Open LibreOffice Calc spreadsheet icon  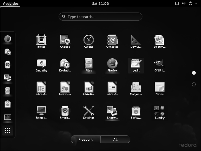pos(41,89)
